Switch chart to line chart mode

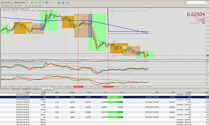coord(35,2)
